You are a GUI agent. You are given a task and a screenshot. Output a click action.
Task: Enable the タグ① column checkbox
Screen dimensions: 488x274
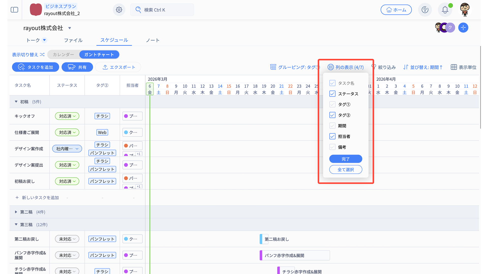click(x=332, y=105)
